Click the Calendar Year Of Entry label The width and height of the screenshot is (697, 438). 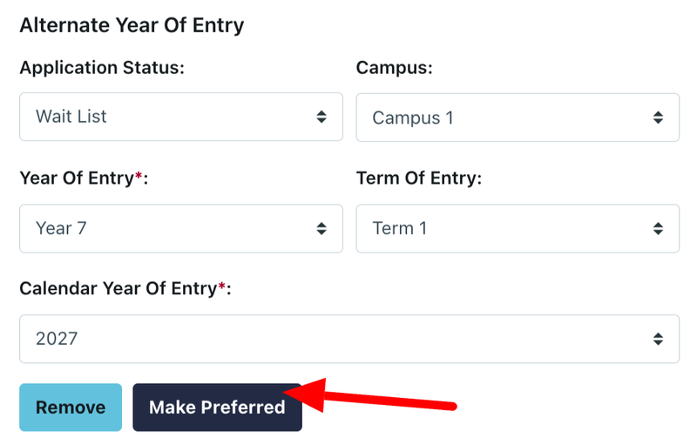(x=118, y=289)
